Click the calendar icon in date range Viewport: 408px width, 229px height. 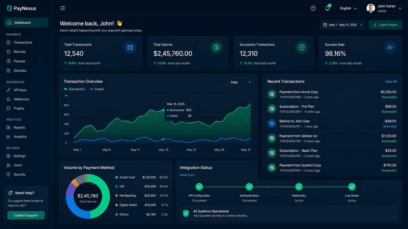pyautogui.click(x=325, y=25)
